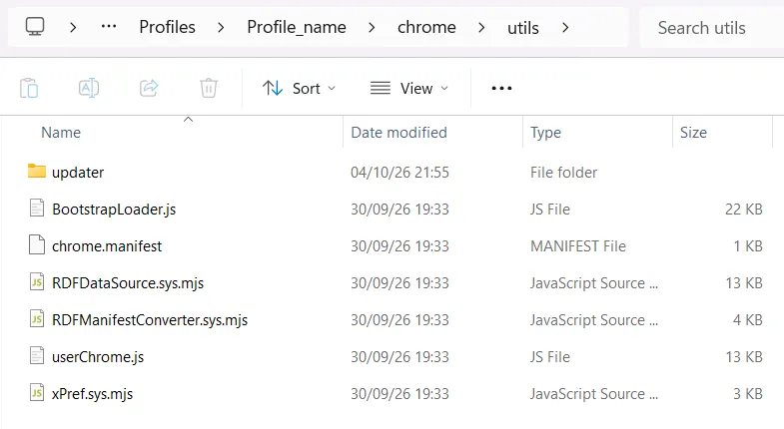
Task: Click the userChrome.js file icon
Action: [37, 355]
